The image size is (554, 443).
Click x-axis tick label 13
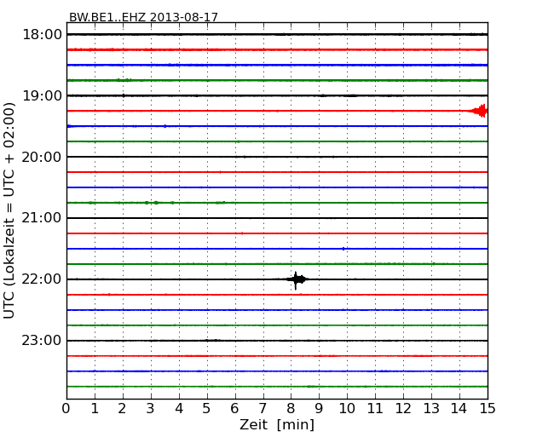coord(431,408)
